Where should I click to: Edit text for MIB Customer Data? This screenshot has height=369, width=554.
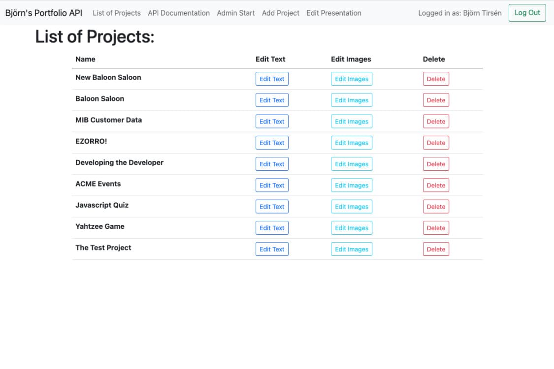[272, 121]
